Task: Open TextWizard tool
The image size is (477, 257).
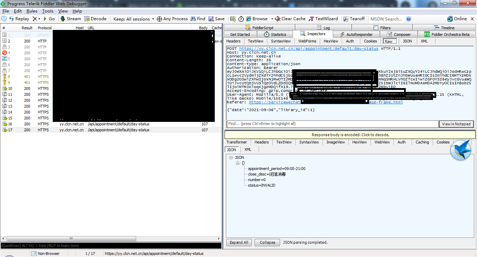Action: pos(323,19)
